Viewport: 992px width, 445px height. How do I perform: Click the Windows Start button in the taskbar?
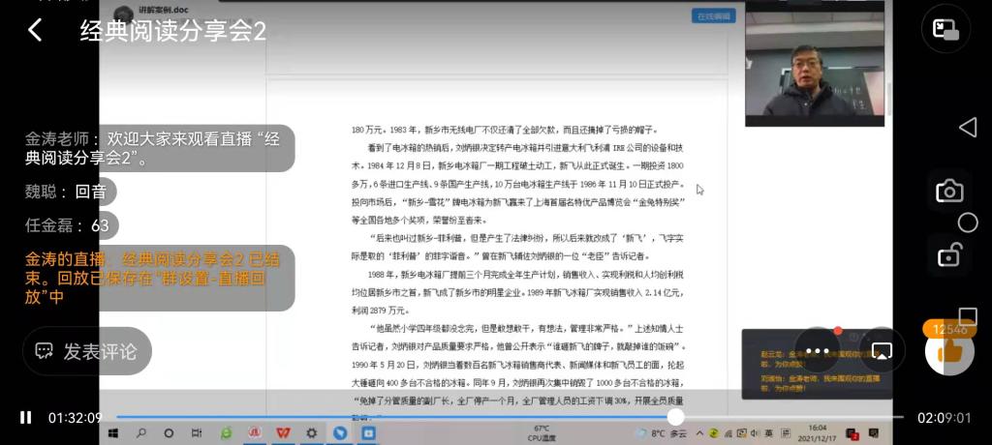(x=112, y=432)
